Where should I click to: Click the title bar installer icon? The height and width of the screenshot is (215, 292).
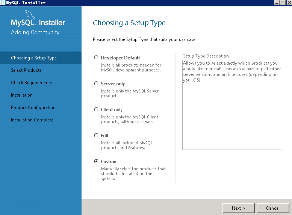(x=3, y=3)
